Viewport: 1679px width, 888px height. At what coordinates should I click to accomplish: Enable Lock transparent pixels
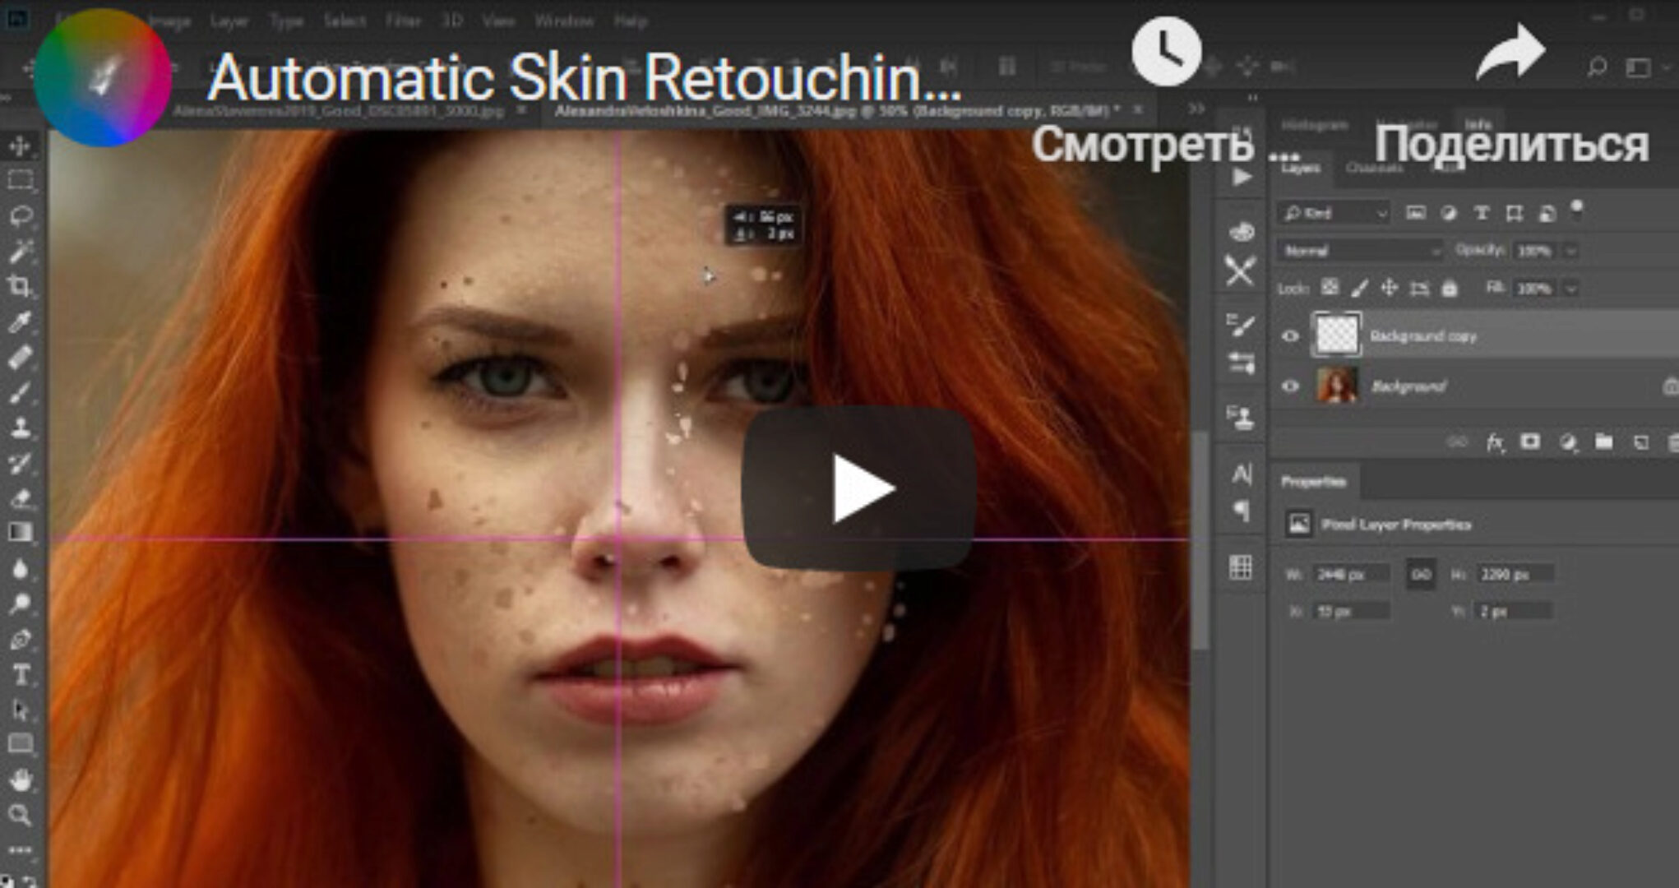click(1330, 288)
